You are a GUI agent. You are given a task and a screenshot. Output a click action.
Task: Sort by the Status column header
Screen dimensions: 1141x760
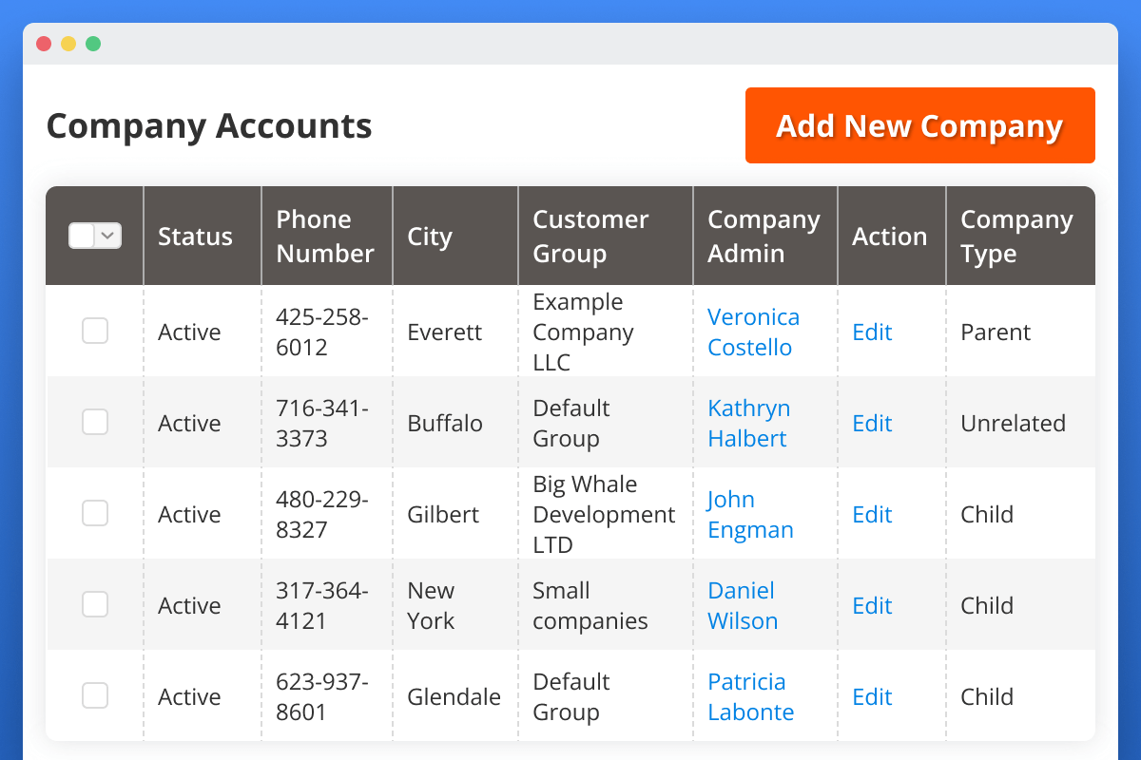[x=195, y=237]
